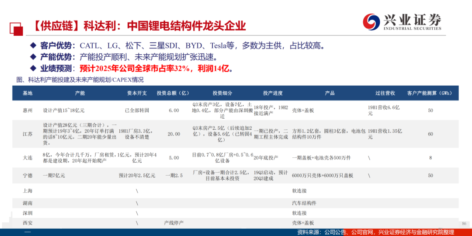
Task: Click the cell 一期已投产，二期工程主体完成
Action: point(271,134)
